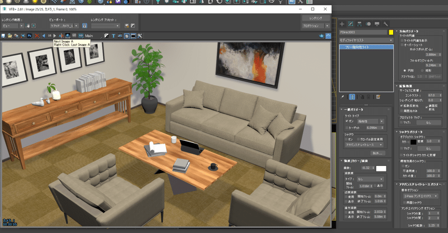Select フリー指向性ライト in modifier stack

(x=366, y=47)
